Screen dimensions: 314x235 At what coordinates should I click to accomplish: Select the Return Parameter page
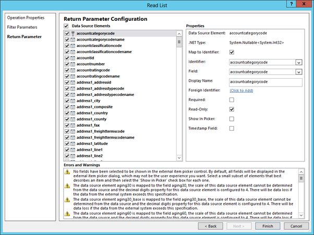pyautogui.click(x=24, y=37)
